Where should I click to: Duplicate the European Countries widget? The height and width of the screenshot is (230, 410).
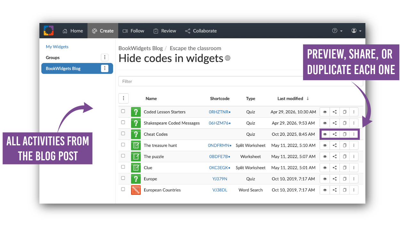click(x=344, y=190)
